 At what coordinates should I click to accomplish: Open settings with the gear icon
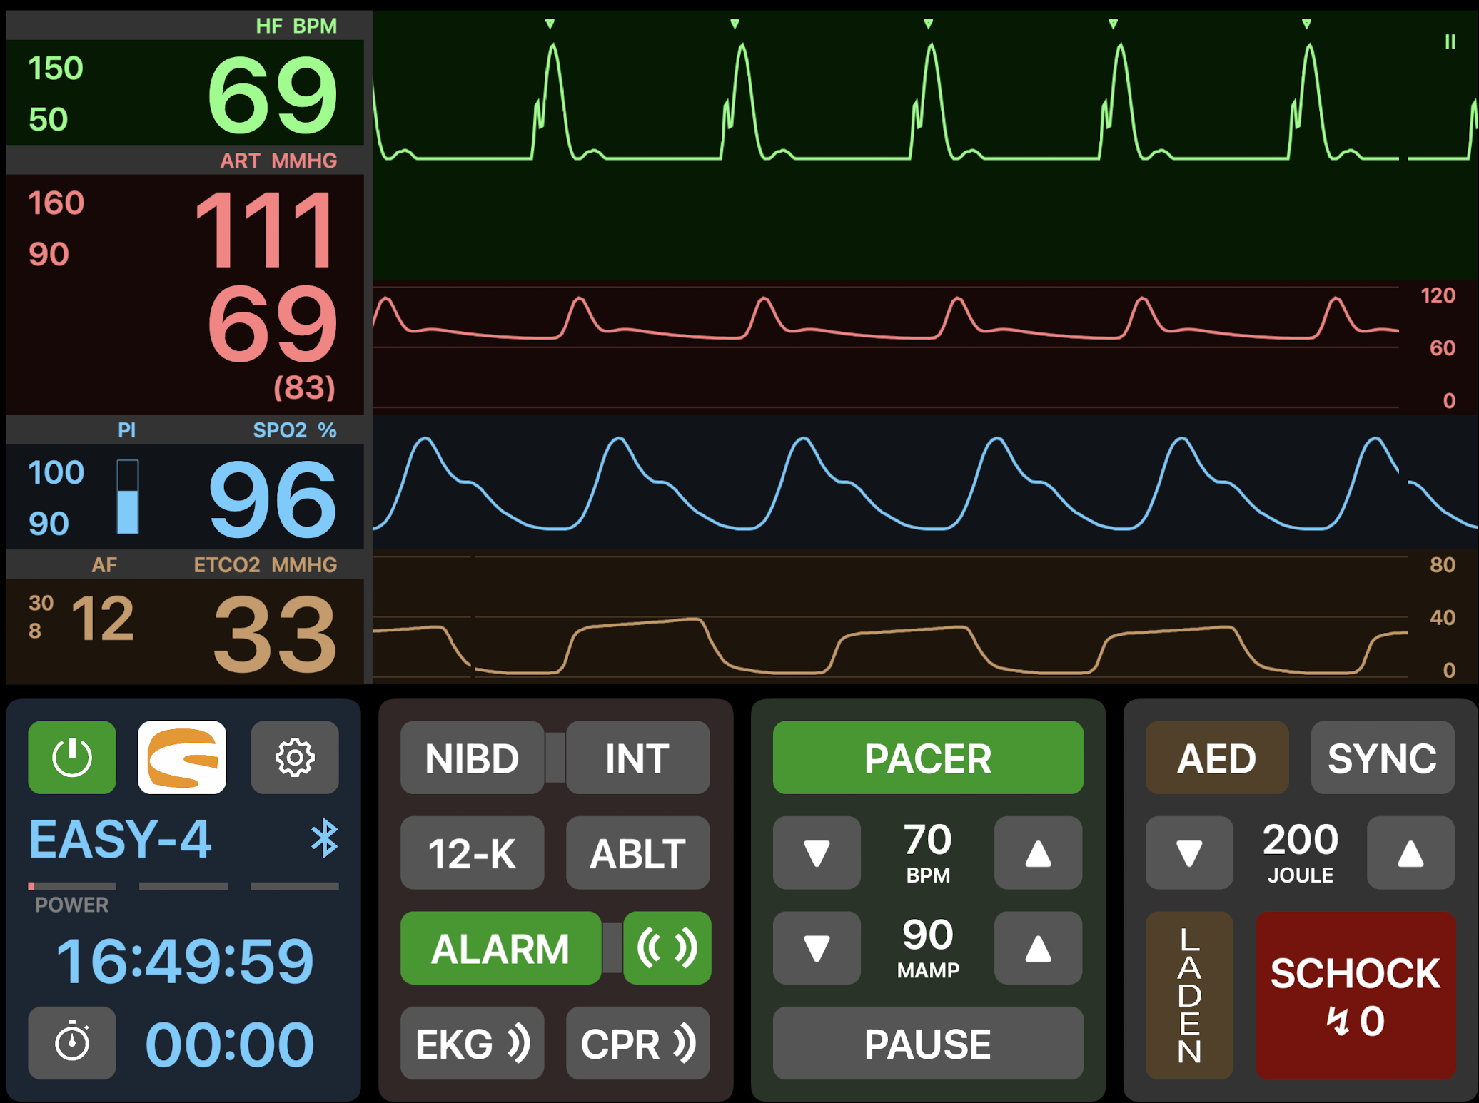coord(294,757)
